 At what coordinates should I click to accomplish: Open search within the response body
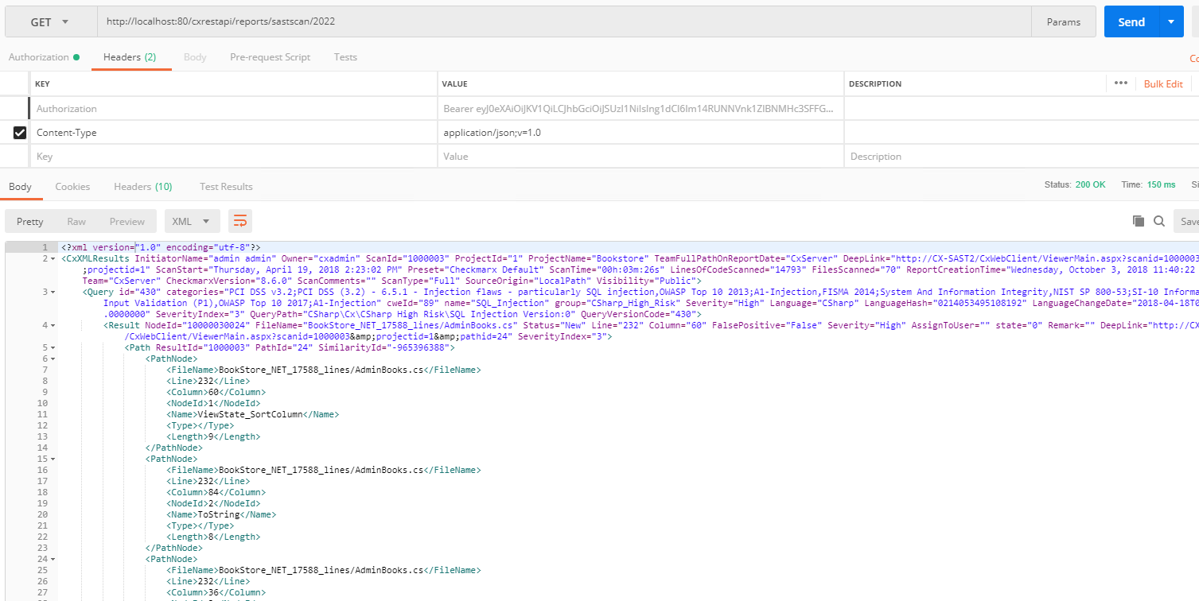[x=1158, y=221]
